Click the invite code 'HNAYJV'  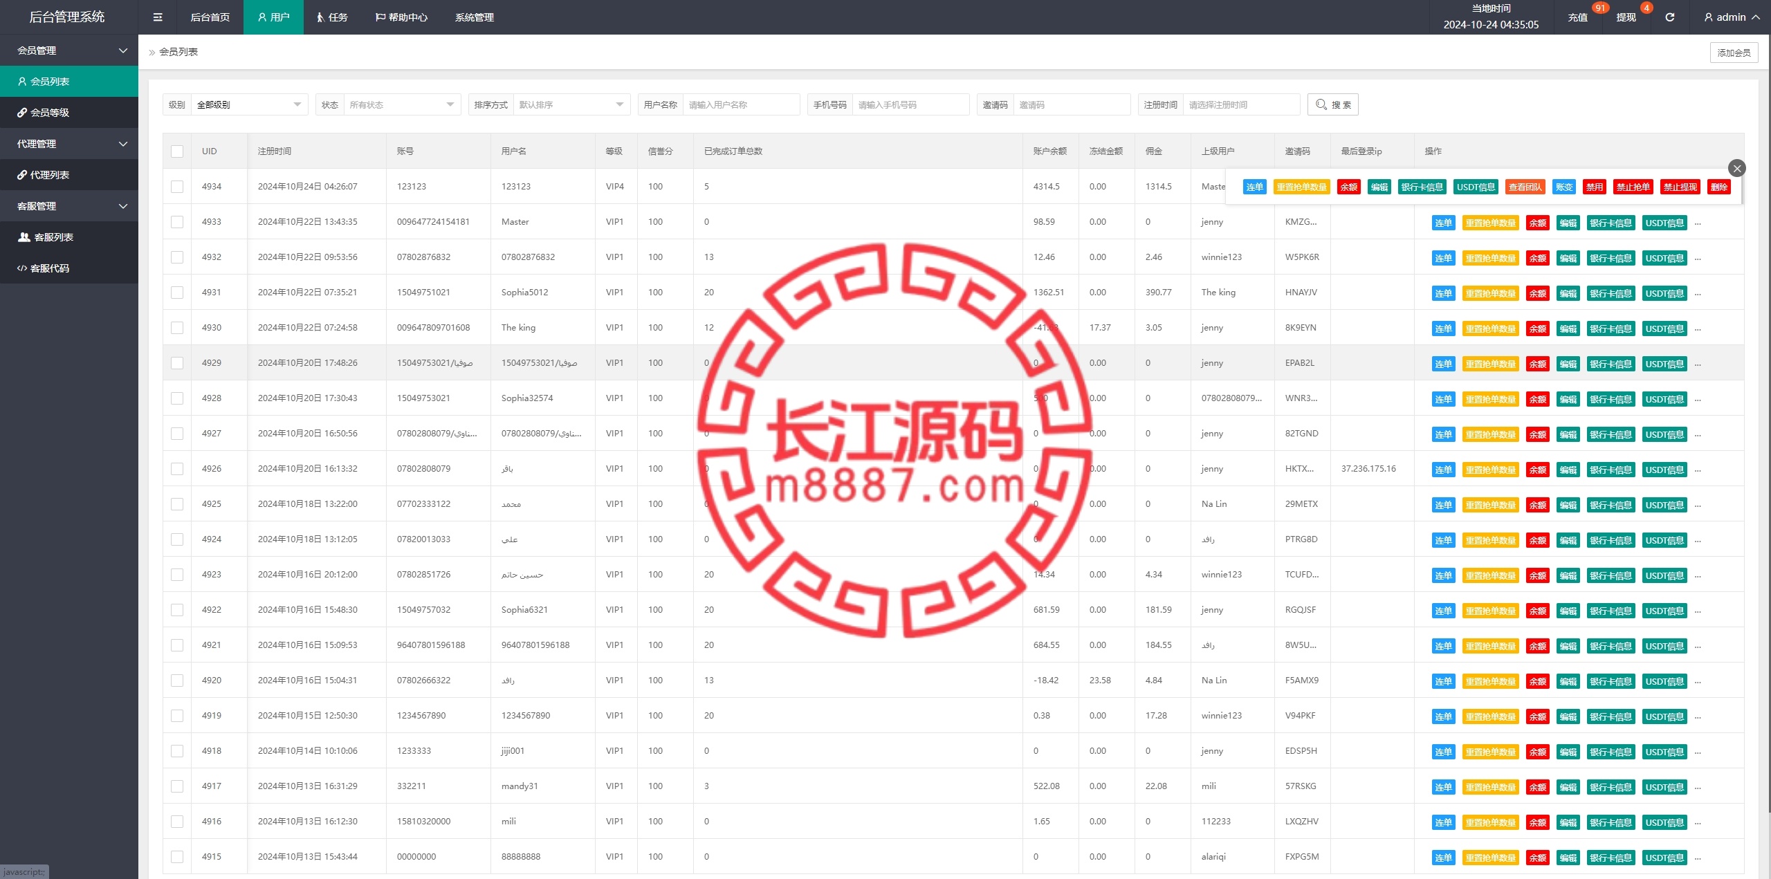1301,293
